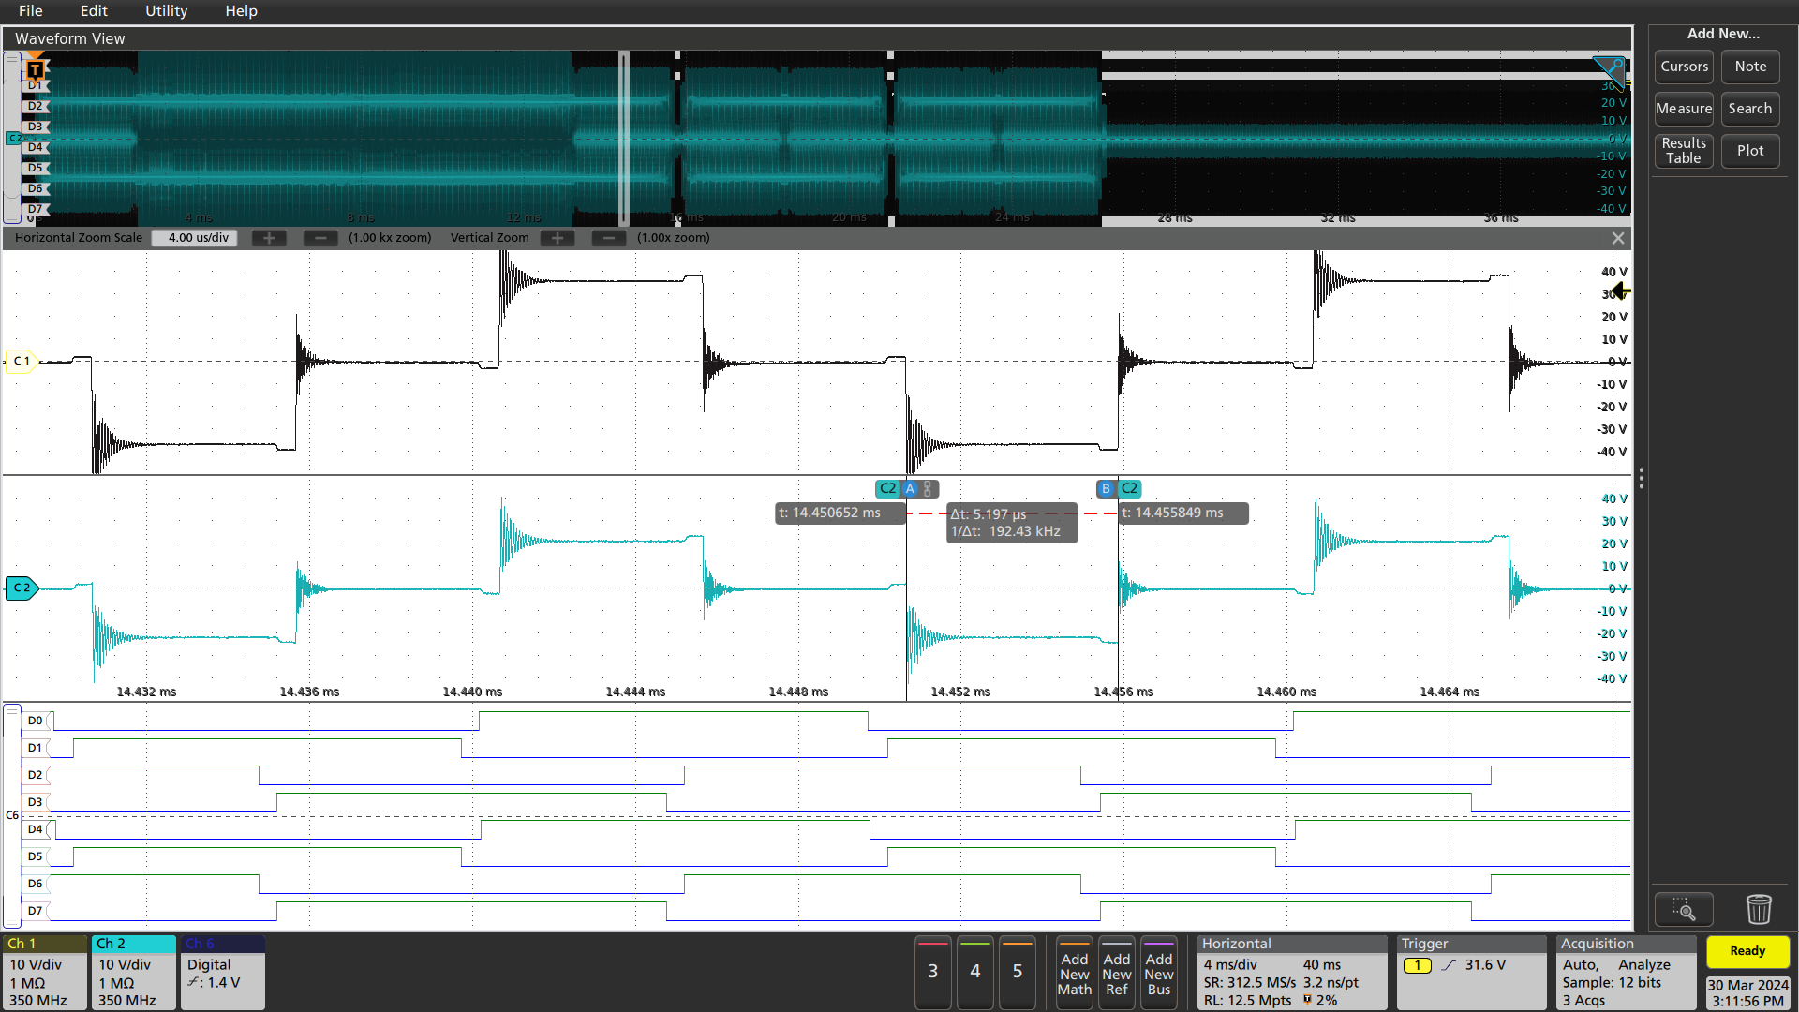Viewport: 1799px width, 1012px height.
Task: Expand the Horizontal zoom scale dropdown
Action: (197, 236)
